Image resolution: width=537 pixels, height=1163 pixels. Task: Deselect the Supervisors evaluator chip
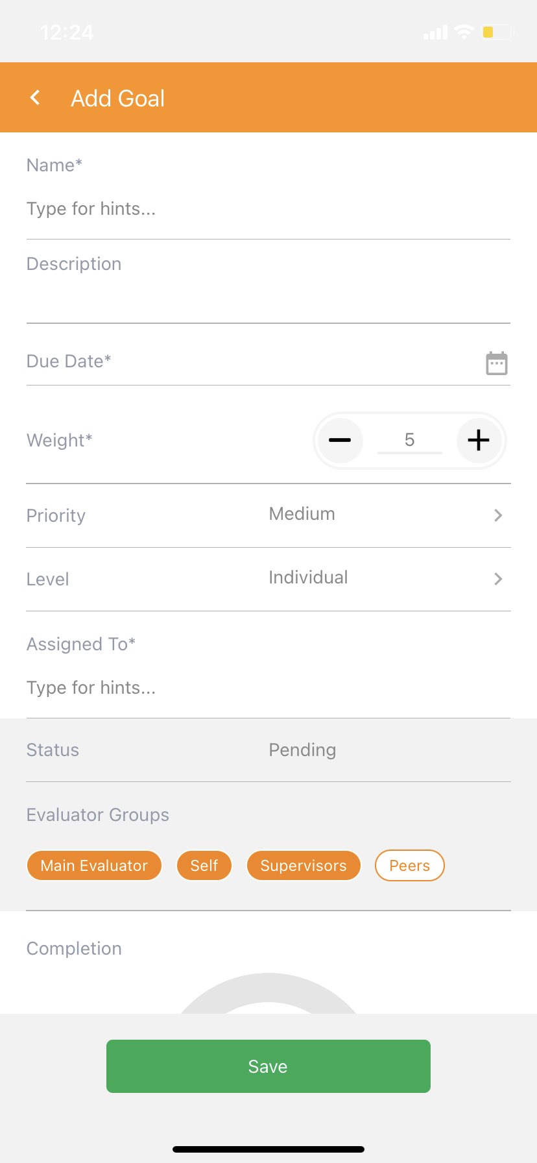coord(304,866)
